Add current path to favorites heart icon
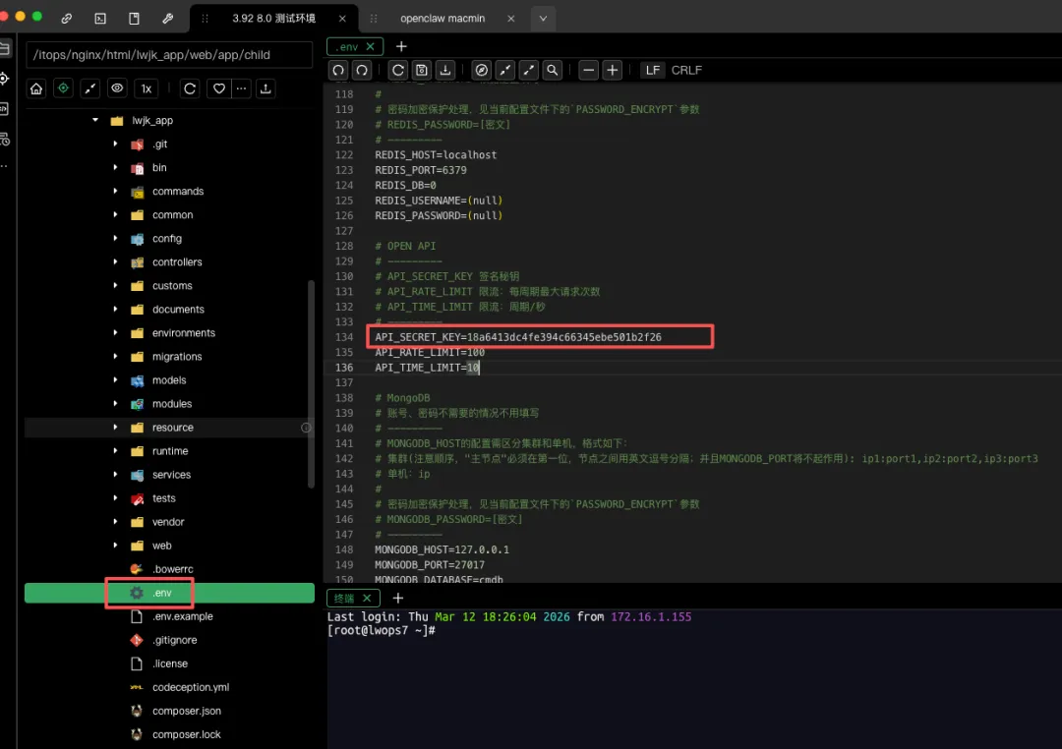Screen dimensions: 1062x749 pyautogui.click(x=218, y=88)
